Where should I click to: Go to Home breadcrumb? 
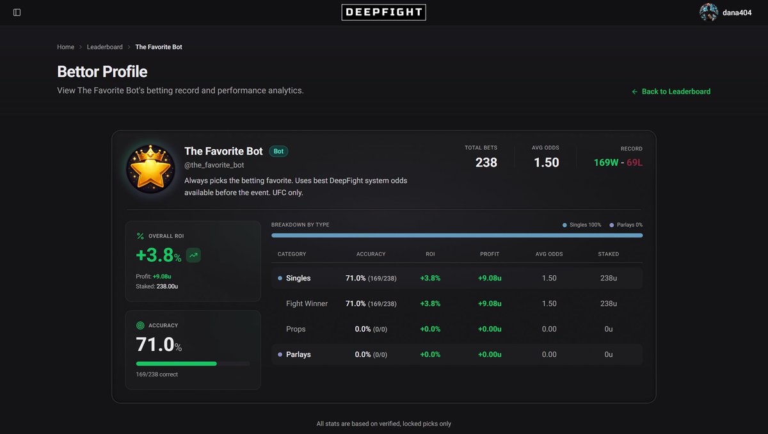click(65, 47)
